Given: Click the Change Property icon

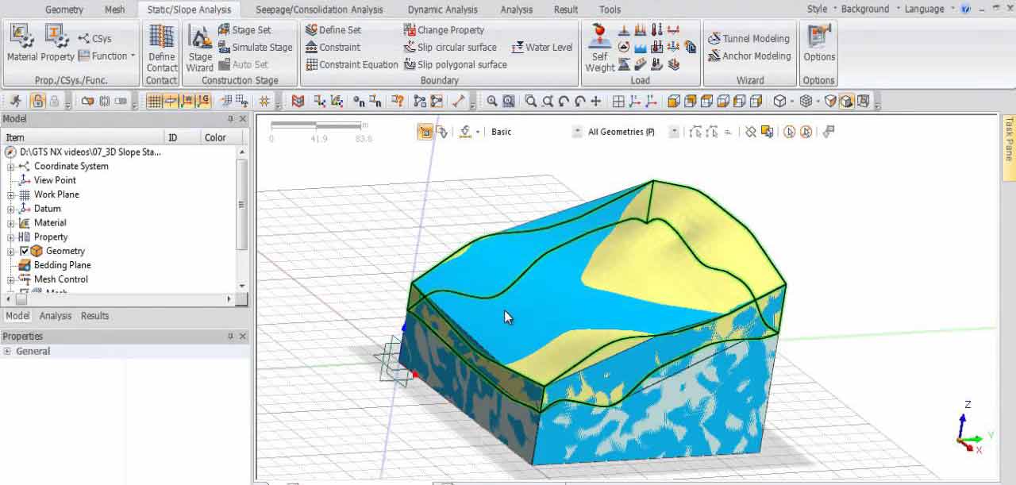Looking at the screenshot, I should click(x=445, y=29).
